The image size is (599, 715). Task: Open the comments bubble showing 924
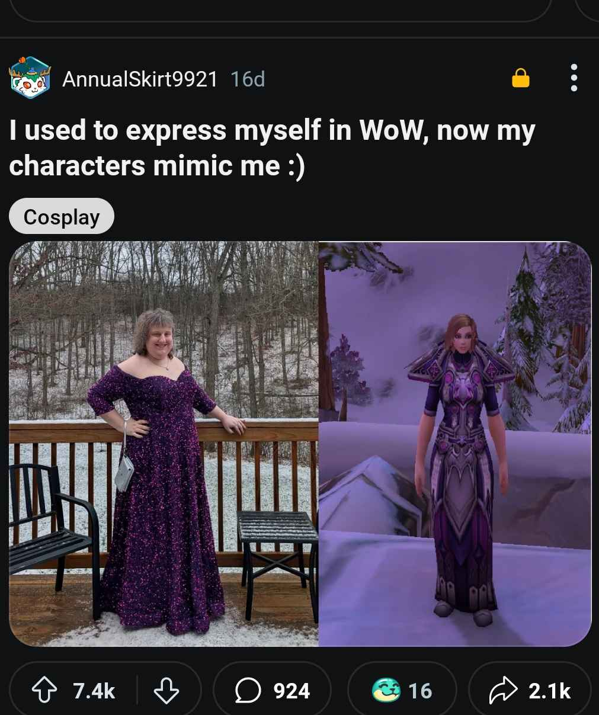tap(272, 691)
